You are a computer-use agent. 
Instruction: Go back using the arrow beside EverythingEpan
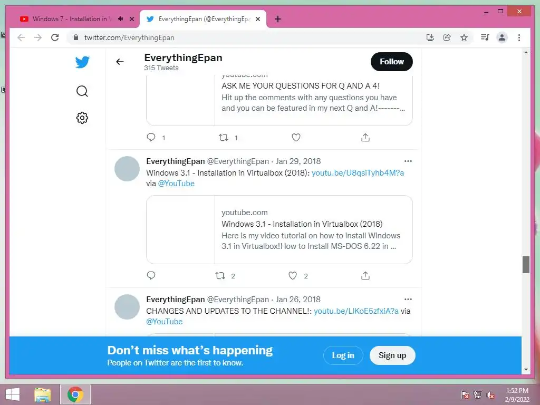[120, 62]
